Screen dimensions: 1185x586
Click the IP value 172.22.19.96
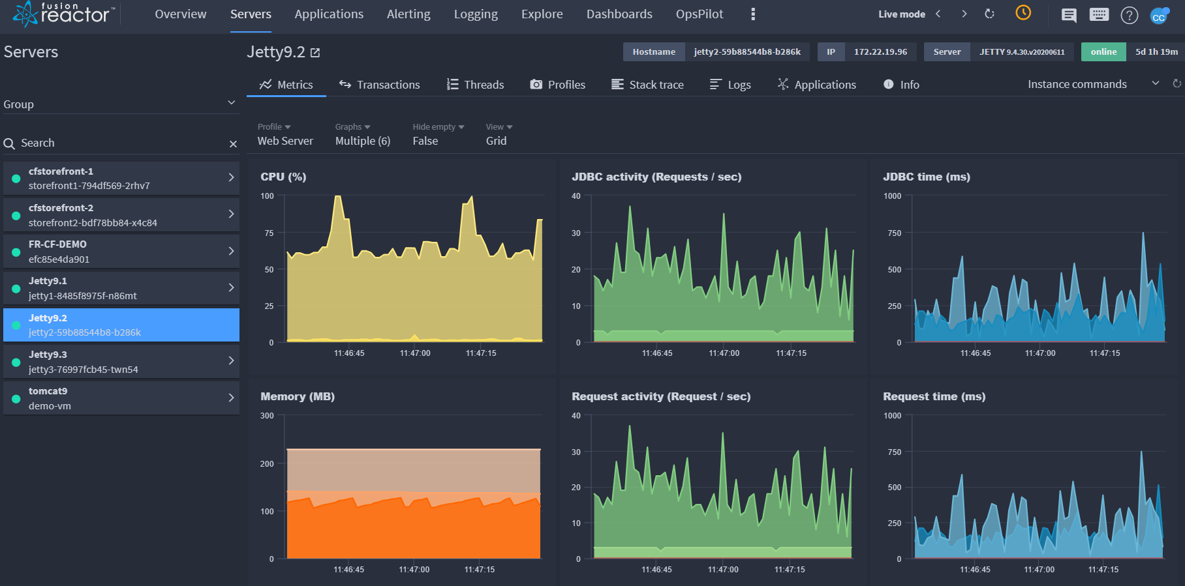[x=880, y=51]
